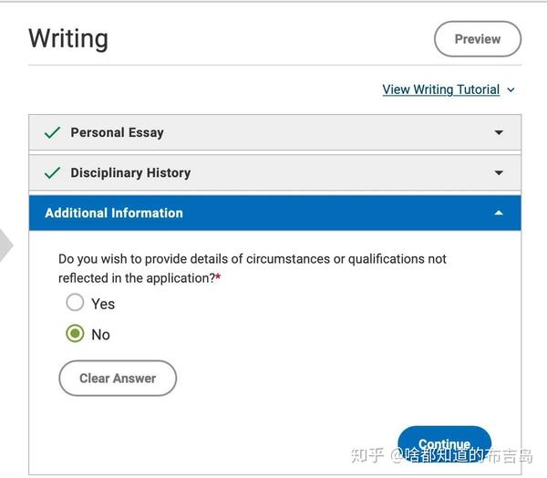547x478 pixels.
Task: Click the Preview button
Action: [477, 39]
